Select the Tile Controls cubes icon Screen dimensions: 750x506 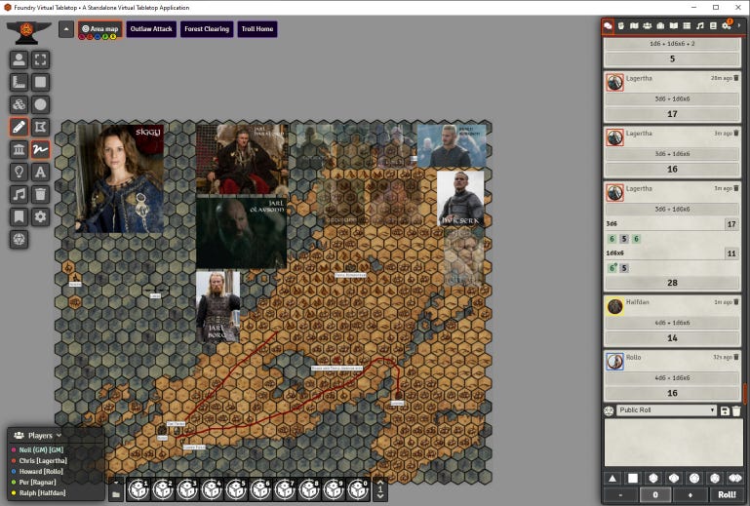click(x=19, y=104)
